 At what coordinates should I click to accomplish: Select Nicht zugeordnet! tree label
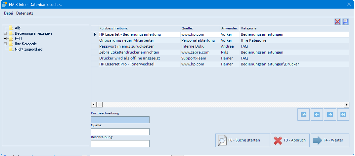pyautogui.click(x=29, y=49)
